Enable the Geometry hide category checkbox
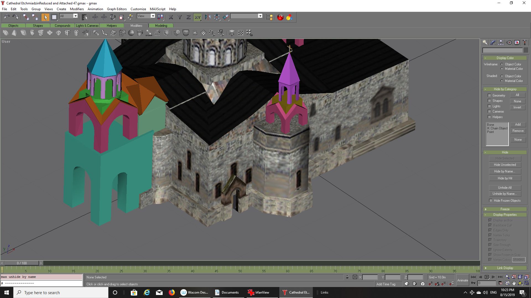This screenshot has height=298, width=531. coord(489,95)
